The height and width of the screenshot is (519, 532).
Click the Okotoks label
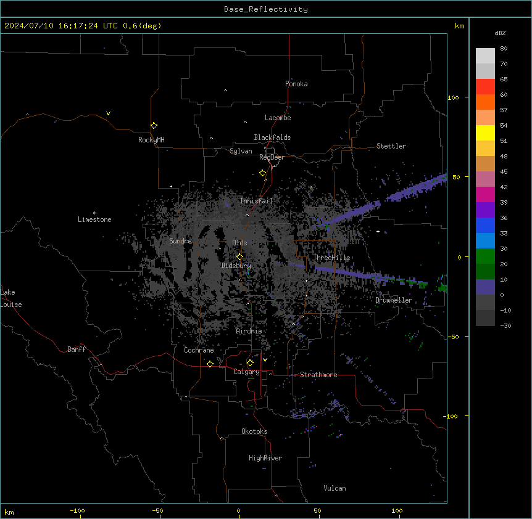pyautogui.click(x=254, y=431)
